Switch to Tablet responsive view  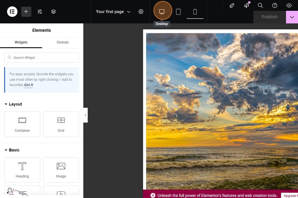click(178, 12)
